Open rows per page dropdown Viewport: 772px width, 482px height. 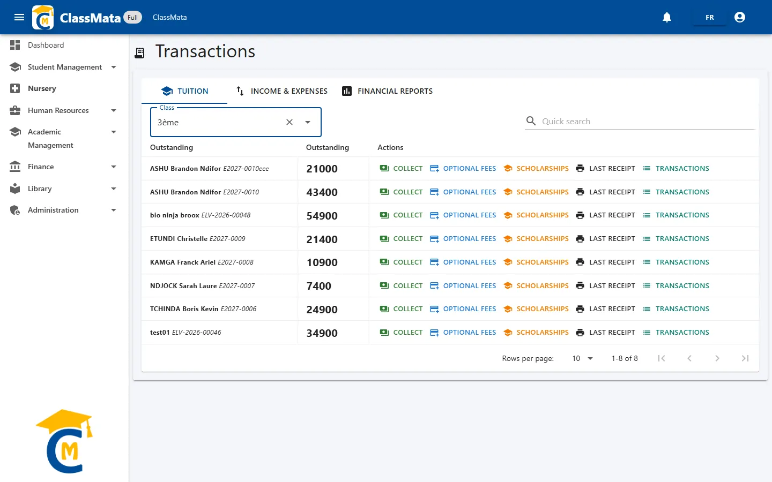(x=582, y=358)
